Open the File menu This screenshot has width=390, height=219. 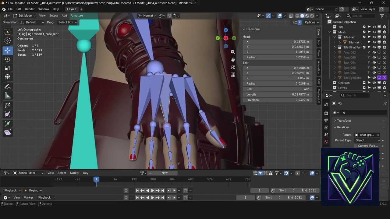pos(10,9)
